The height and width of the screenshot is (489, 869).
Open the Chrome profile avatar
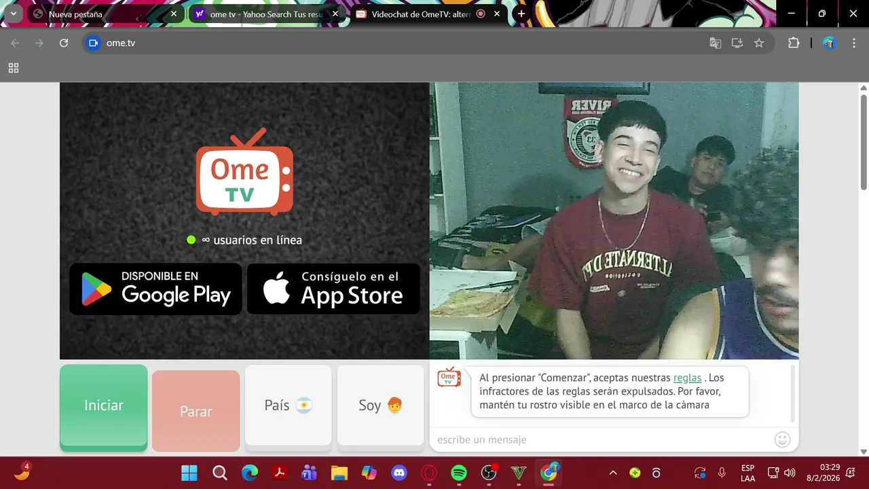coord(829,43)
